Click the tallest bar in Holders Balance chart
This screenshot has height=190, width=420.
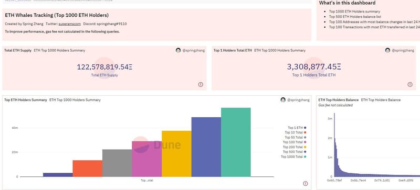tap(334, 145)
